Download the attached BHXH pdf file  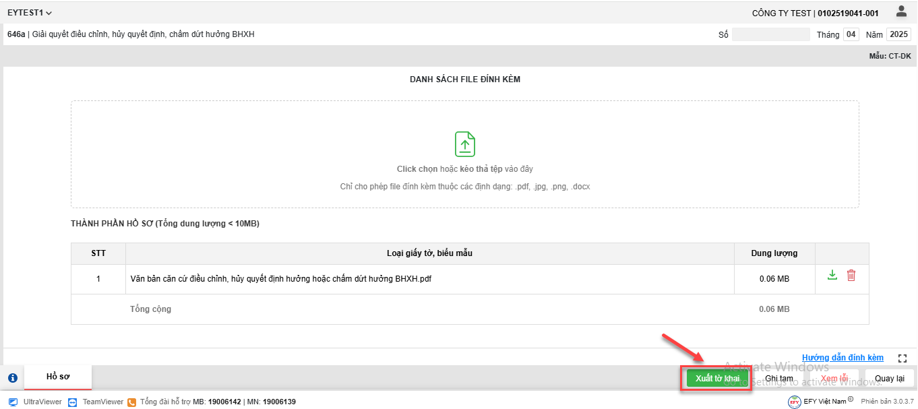(x=832, y=275)
